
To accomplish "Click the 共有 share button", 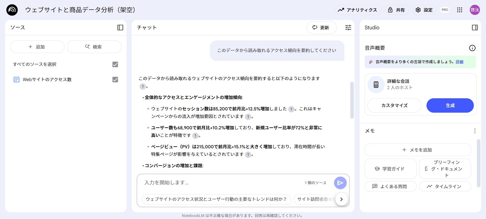I will 397,10.
